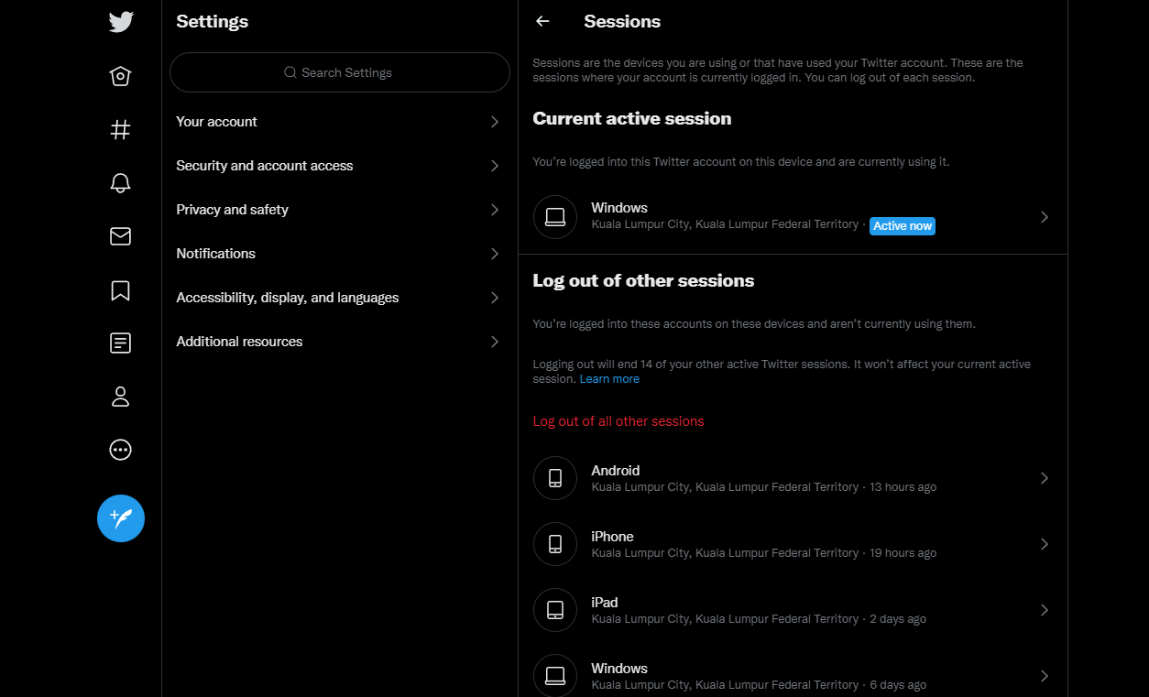1149x697 pixels.
Task: Click Log out of all other sessions
Action: tap(618, 421)
